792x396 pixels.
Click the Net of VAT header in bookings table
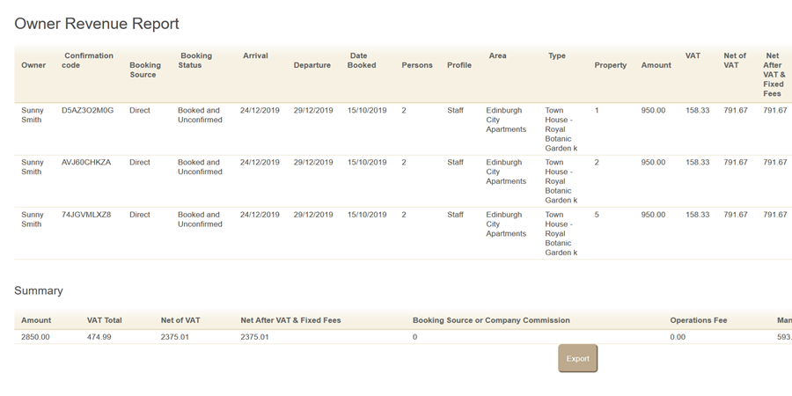[x=735, y=61]
